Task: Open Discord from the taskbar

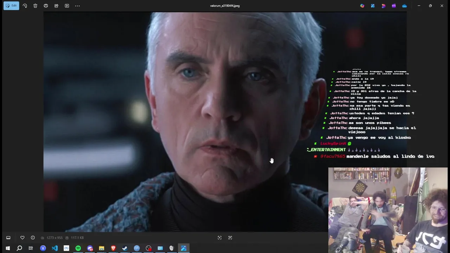Action: click(90, 248)
